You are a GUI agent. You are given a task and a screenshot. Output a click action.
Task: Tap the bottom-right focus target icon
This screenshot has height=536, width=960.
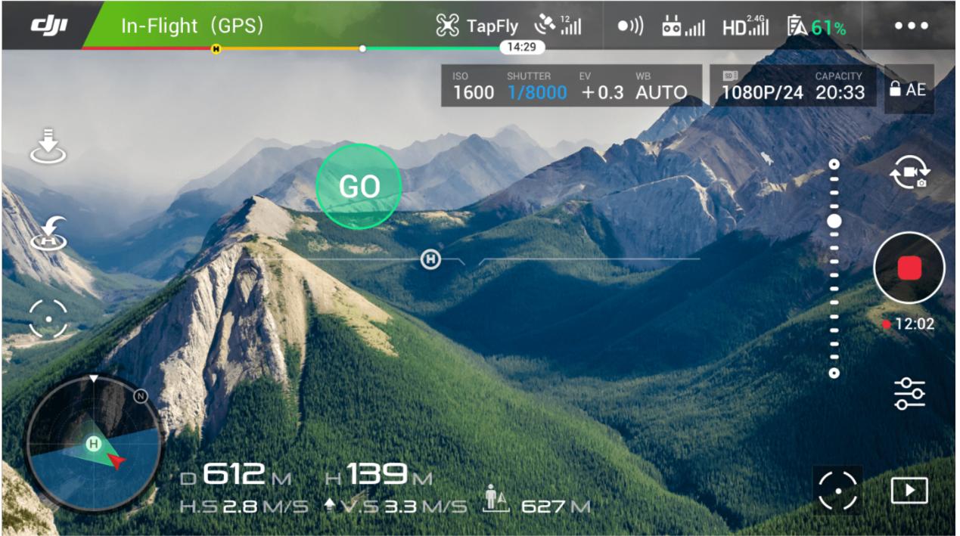pyautogui.click(x=837, y=491)
